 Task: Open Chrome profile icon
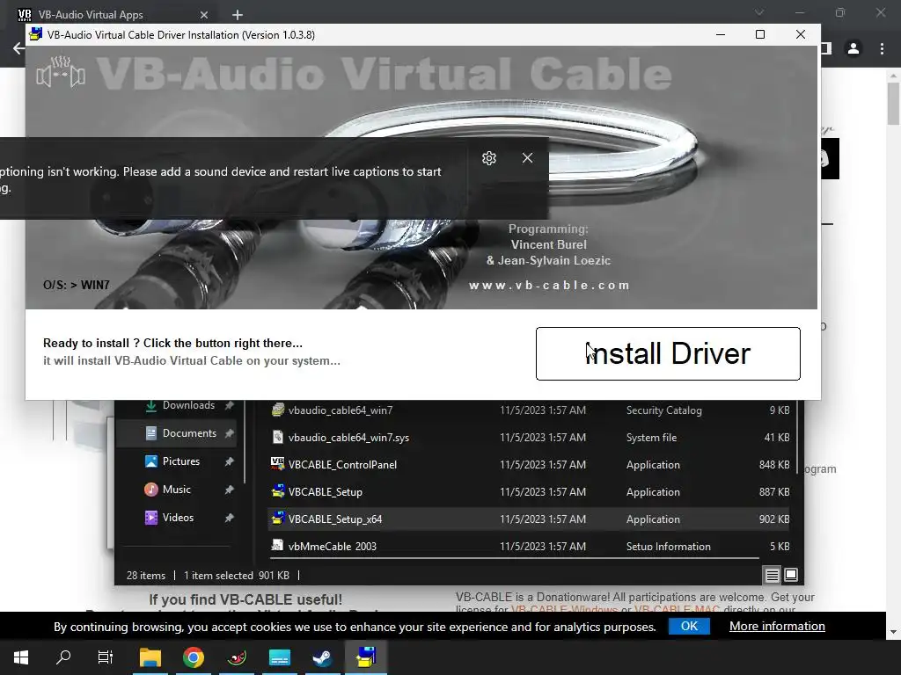point(853,49)
